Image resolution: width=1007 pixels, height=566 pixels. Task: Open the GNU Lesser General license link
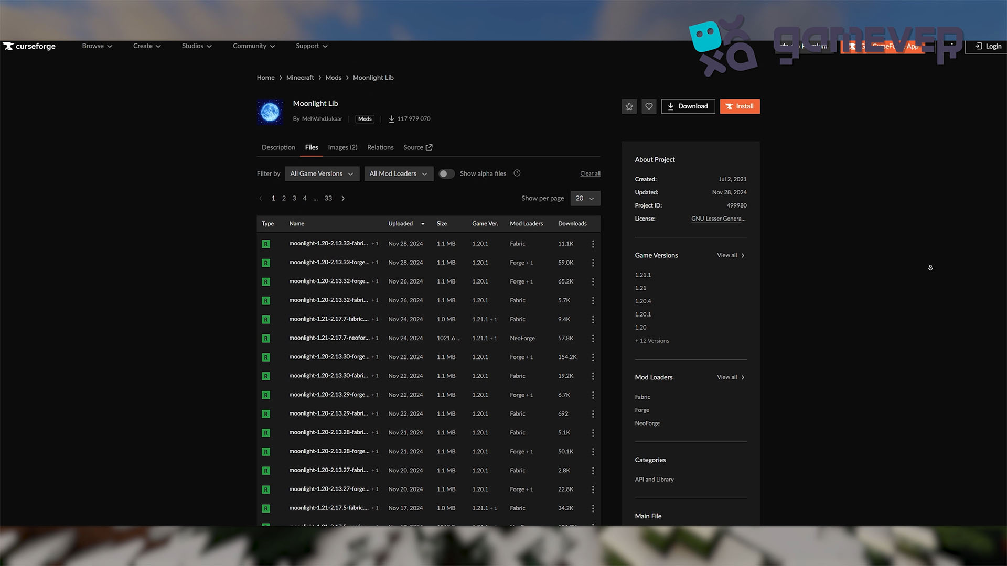tap(718, 219)
